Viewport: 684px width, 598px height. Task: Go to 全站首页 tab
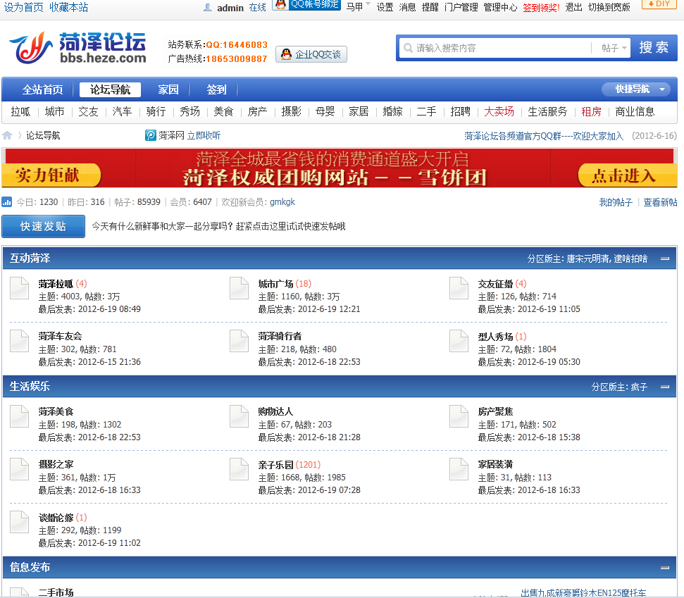click(42, 89)
